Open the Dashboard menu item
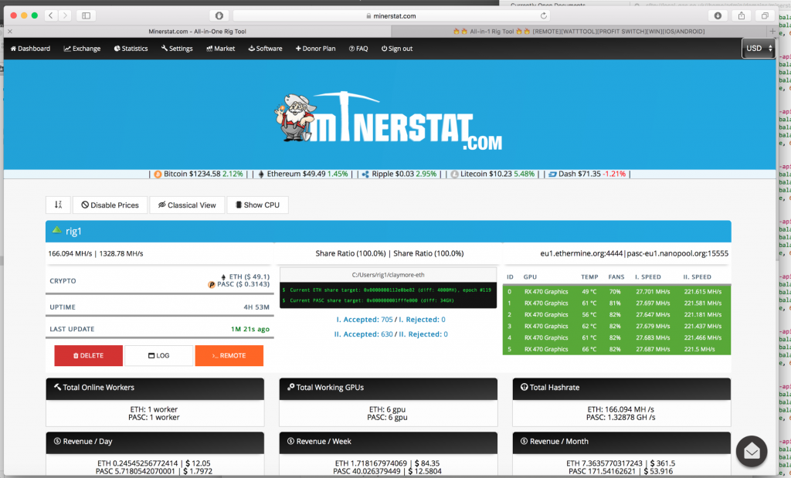The height and width of the screenshot is (478, 791). click(30, 49)
